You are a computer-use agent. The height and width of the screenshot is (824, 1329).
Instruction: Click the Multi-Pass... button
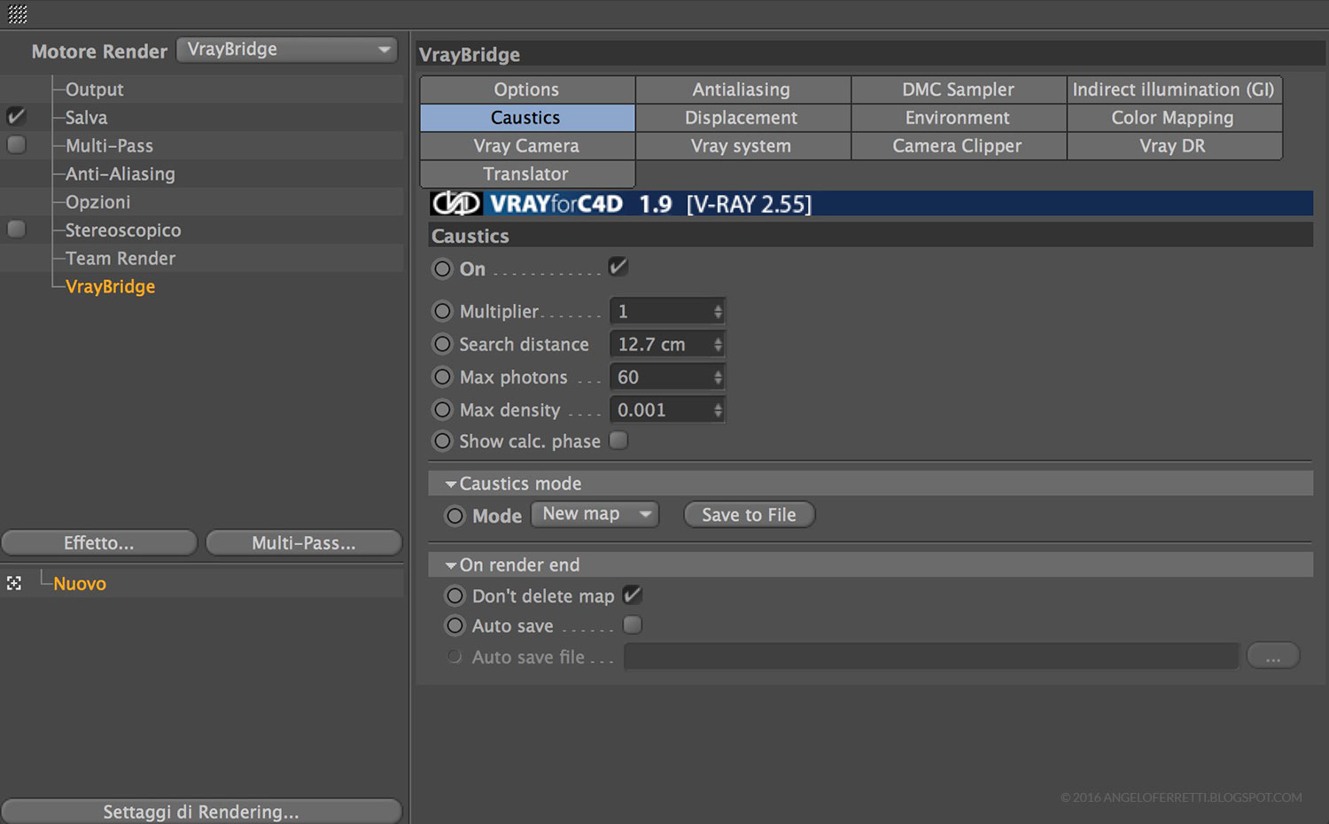[304, 543]
